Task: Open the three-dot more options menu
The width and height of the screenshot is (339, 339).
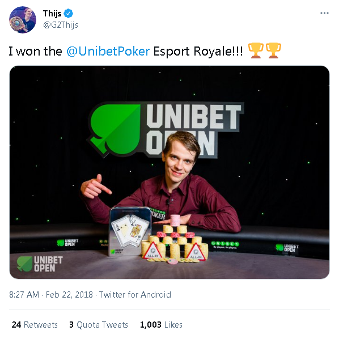Action: click(x=324, y=13)
